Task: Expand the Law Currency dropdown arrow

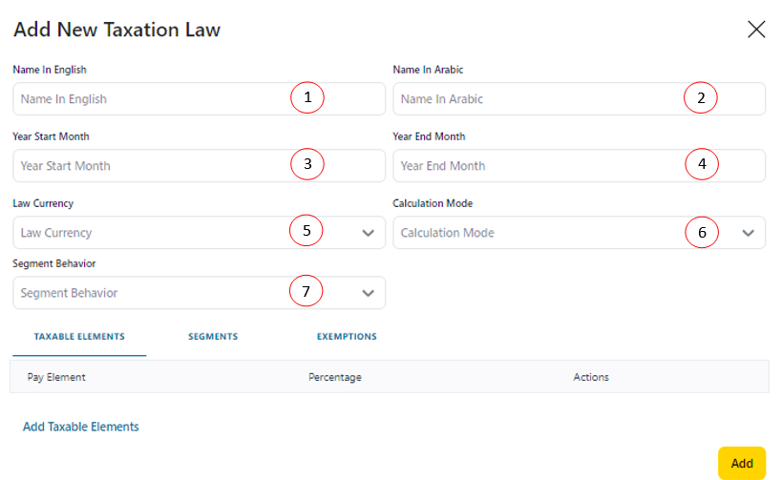Action: [x=369, y=233]
